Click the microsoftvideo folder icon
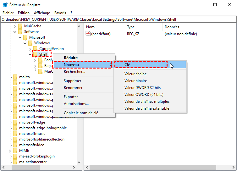Image resolution: width=237 pixels, height=171 pixels. pyautogui.click(x=15, y=145)
